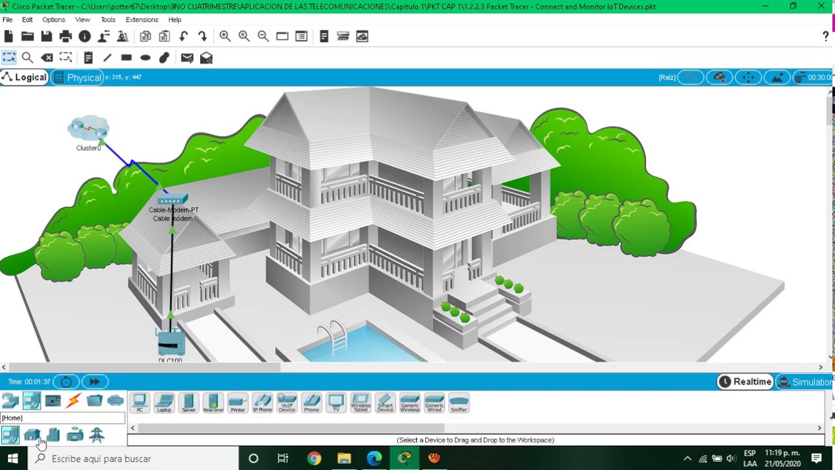Choose the Resize Shape tool
Image resolution: width=835 pixels, height=470 pixels.
(x=66, y=58)
